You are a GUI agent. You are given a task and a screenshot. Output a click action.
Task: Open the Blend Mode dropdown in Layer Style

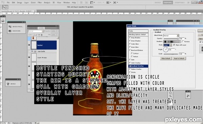[171, 35]
